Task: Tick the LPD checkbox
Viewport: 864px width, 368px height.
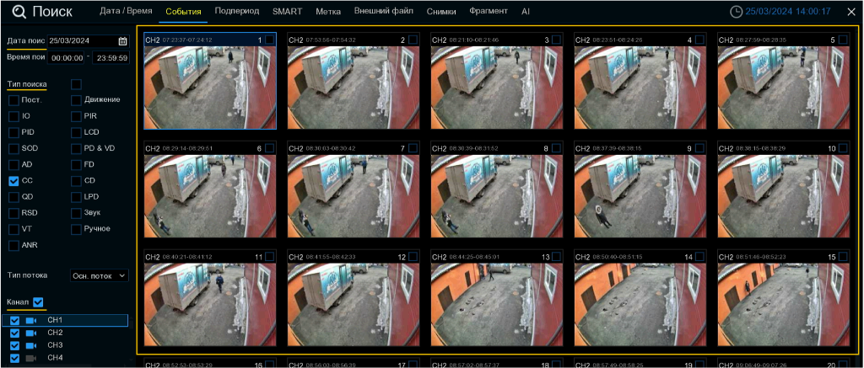Action: pos(76,196)
